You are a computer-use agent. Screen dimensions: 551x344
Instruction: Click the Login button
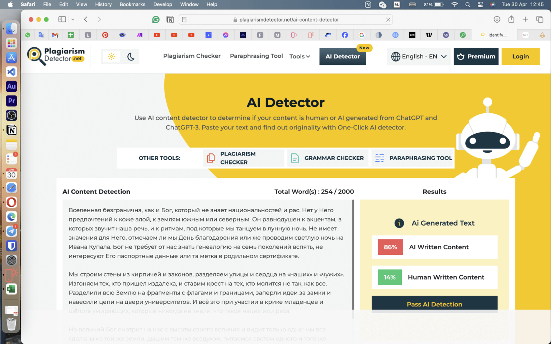tap(521, 57)
